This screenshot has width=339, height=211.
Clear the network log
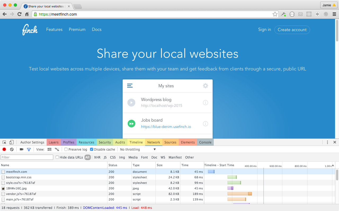[x=12, y=149]
